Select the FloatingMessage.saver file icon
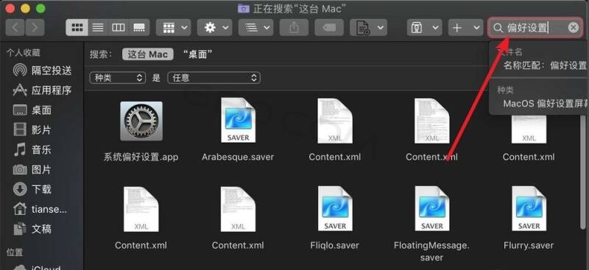This screenshot has width=589, height=270. tap(432, 209)
